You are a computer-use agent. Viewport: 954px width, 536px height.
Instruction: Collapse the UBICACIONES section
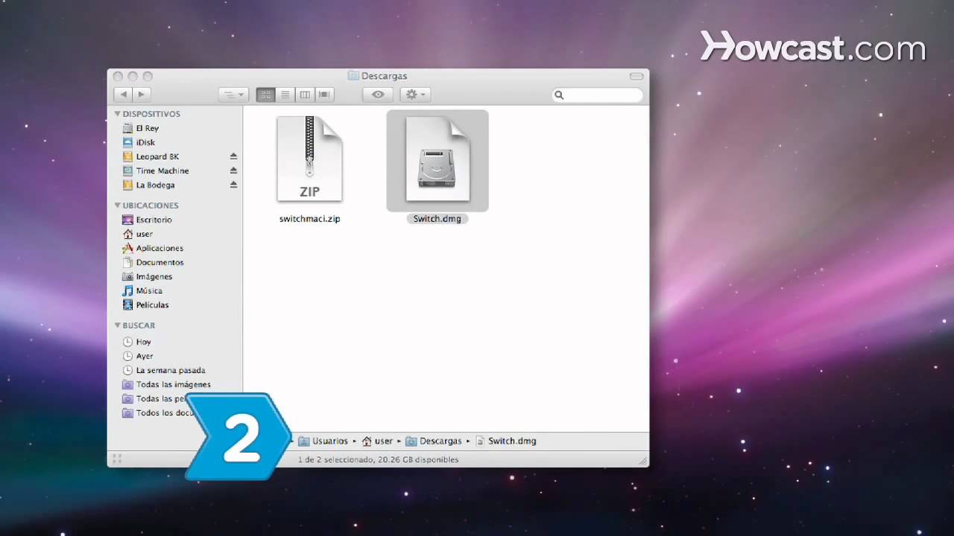point(118,205)
